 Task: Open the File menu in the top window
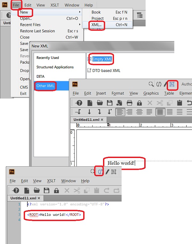[16, 5]
